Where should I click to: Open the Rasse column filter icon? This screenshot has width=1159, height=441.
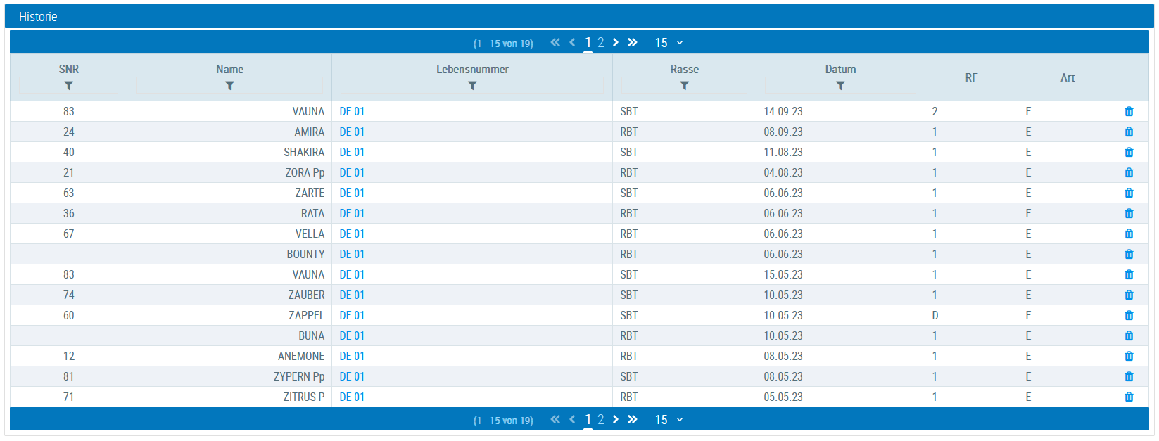(x=684, y=86)
